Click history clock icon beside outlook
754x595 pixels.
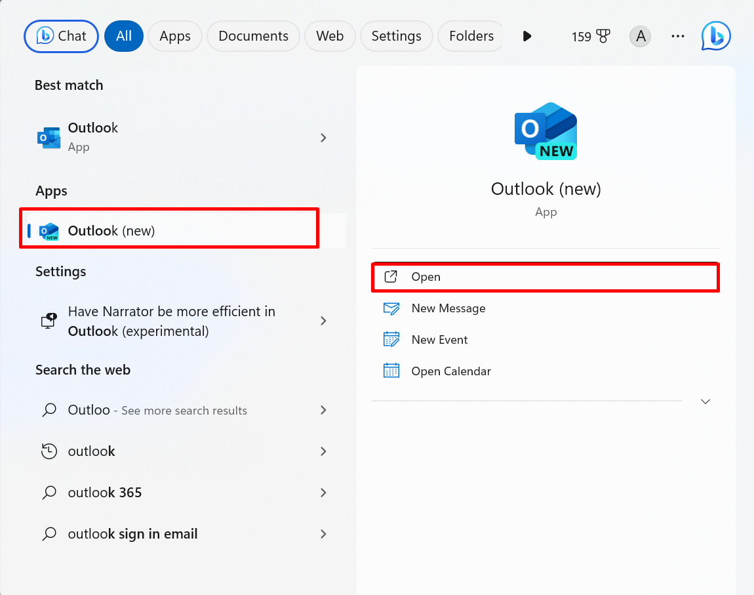click(x=49, y=451)
